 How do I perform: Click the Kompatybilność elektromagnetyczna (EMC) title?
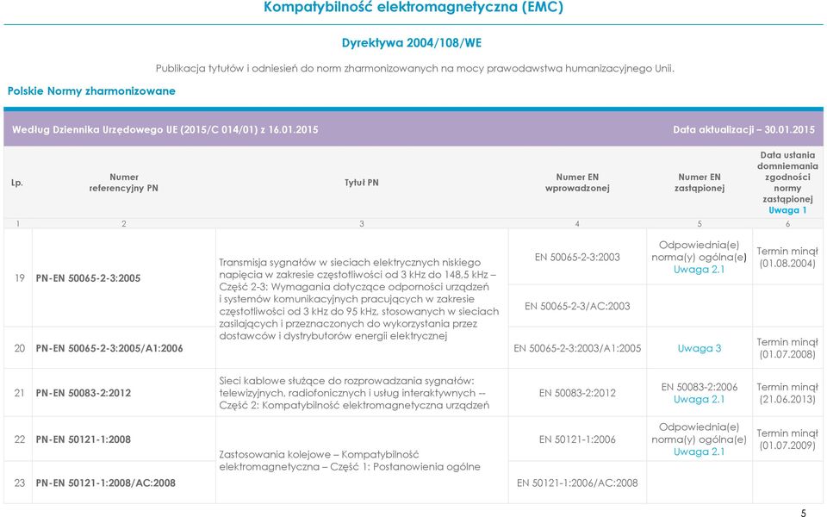pyautogui.click(x=413, y=8)
